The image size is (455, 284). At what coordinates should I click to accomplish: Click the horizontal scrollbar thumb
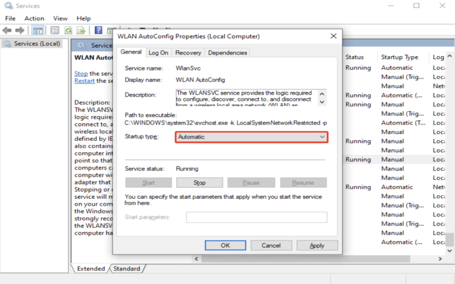pos(305,259)
